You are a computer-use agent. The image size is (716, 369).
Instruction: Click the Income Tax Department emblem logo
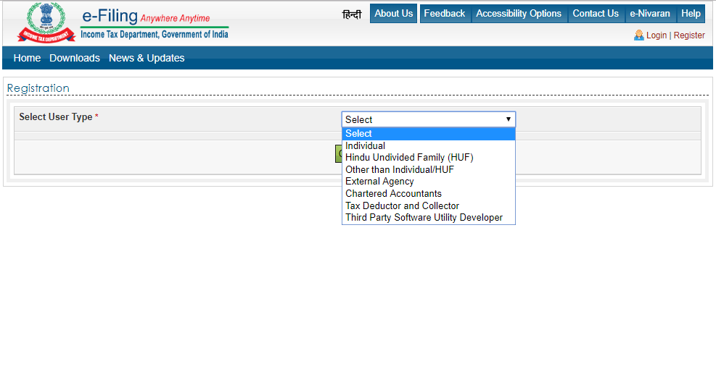tap(46, 22)
